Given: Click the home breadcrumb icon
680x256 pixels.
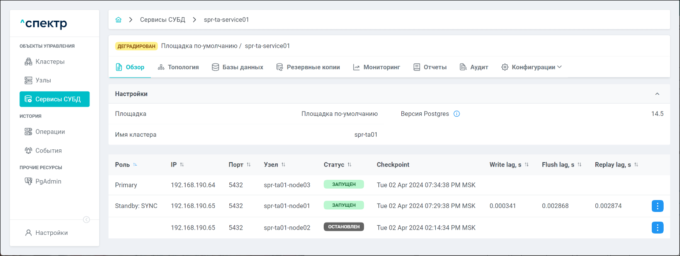Looking at the screenshot, I should coord(118,20).
